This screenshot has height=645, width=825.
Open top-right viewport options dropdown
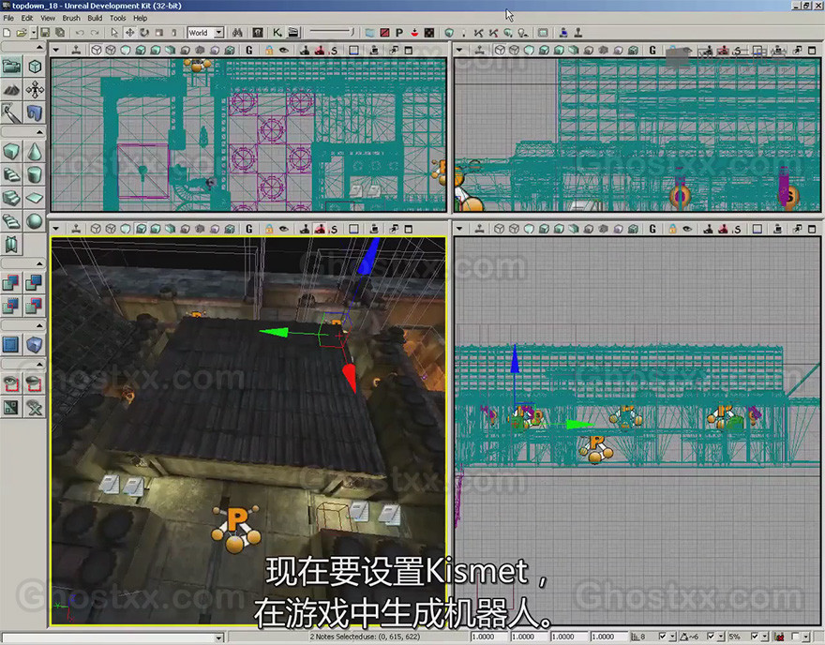click(459, 50)
